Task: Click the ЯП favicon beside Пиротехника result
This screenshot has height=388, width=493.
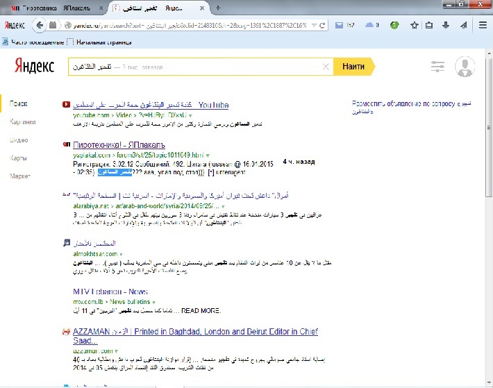Action: coord(67,144)
